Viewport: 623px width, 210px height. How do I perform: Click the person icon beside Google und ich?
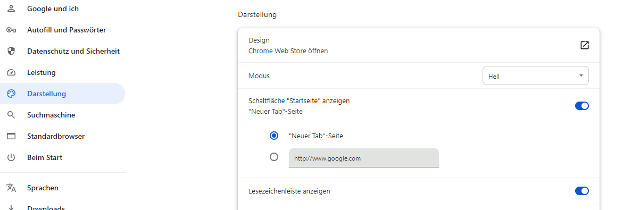[11, 9]
